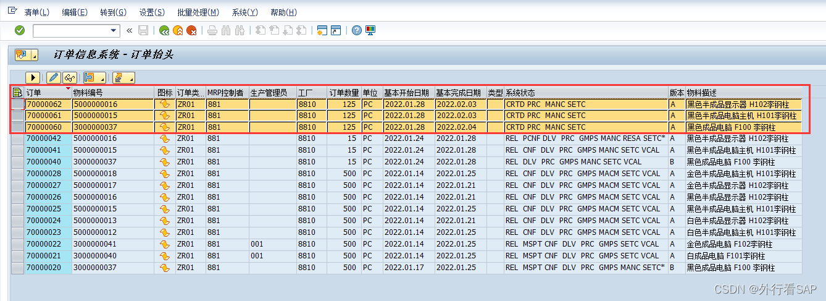Select row 70000022 using its row selector
Screen dimensions: 826x301
pos(18,244)
